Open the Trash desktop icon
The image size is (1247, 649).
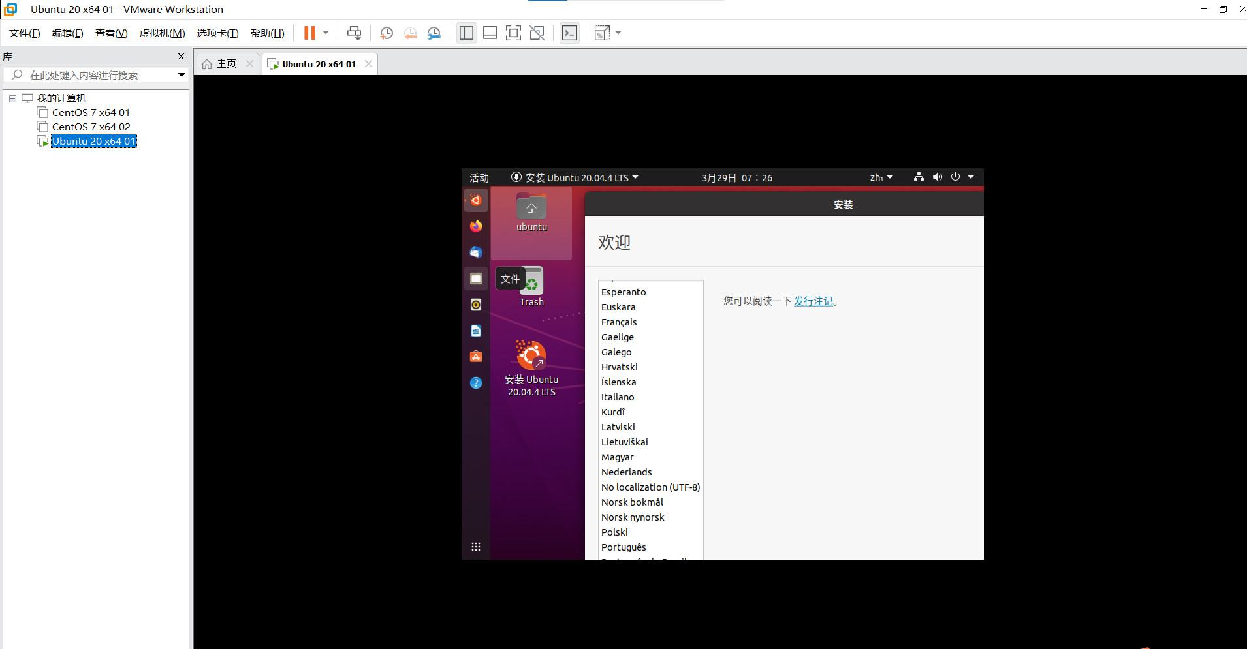(531, 287)
